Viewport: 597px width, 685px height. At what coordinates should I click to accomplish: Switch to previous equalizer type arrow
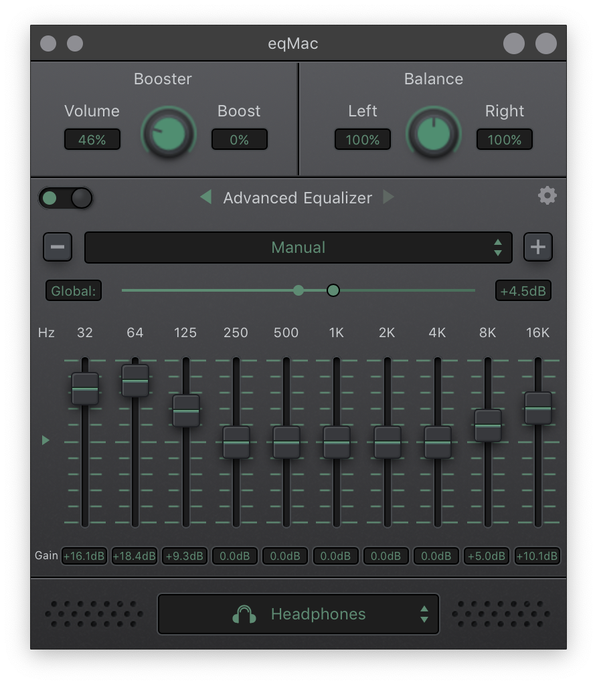(206, 197)
